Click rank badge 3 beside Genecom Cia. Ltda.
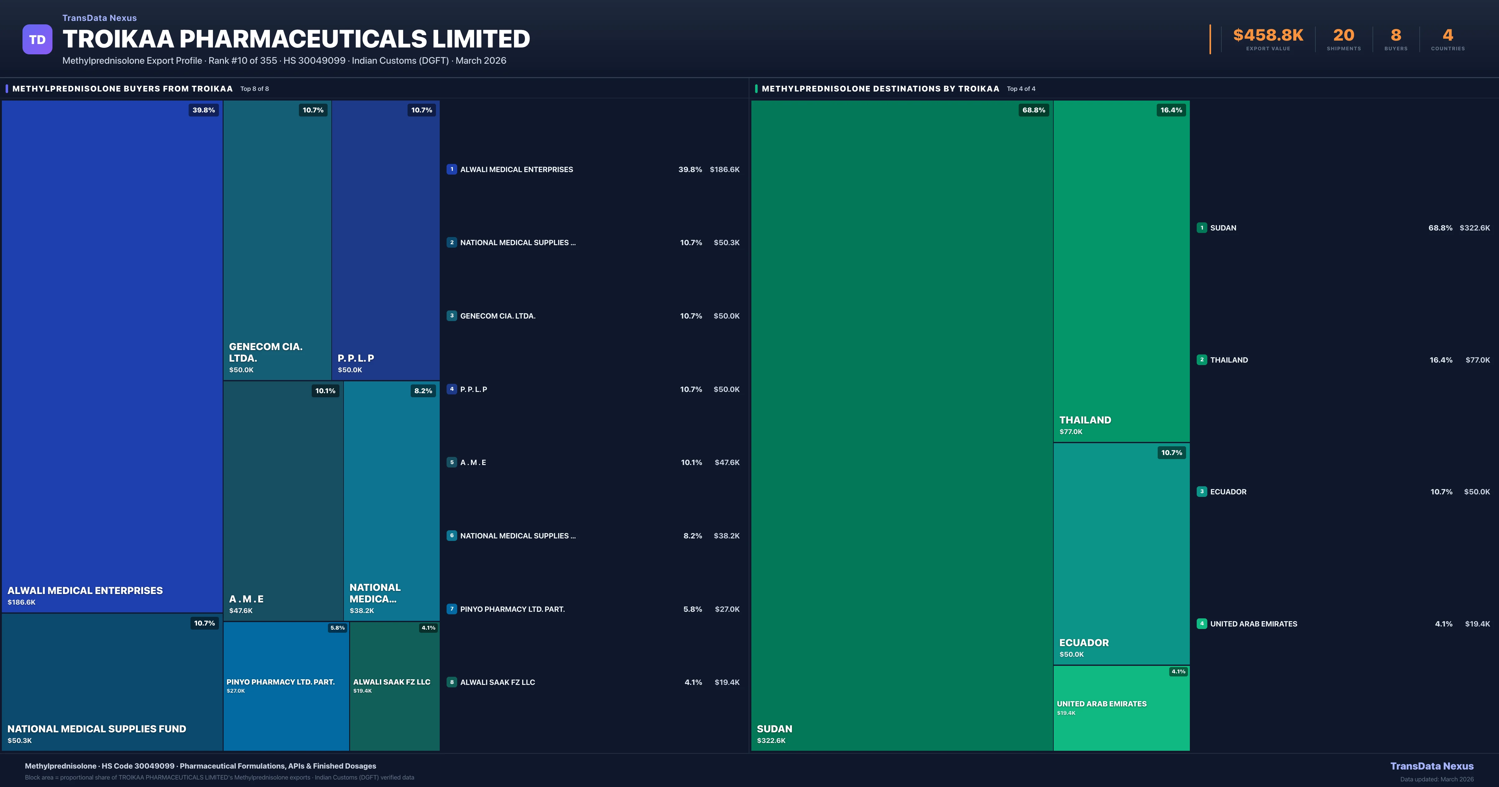The image size is (1499, 787). click(452, 315)
